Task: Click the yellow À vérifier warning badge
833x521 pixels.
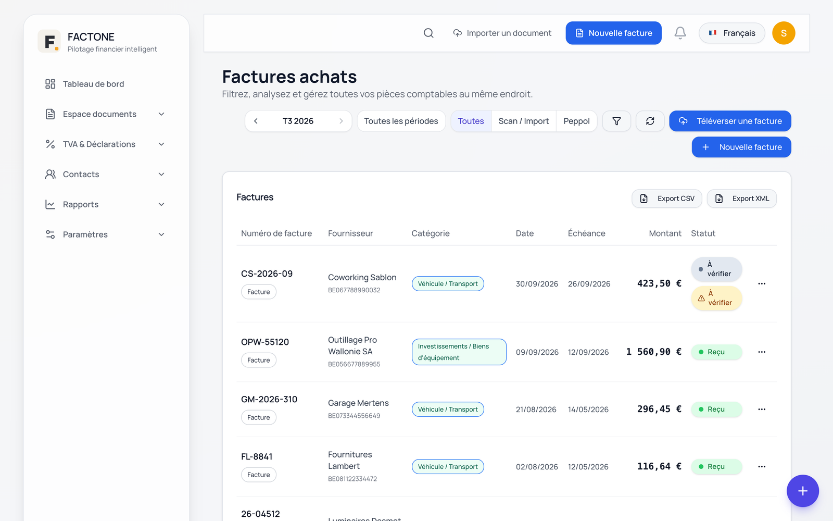Action: coord(716,298)
